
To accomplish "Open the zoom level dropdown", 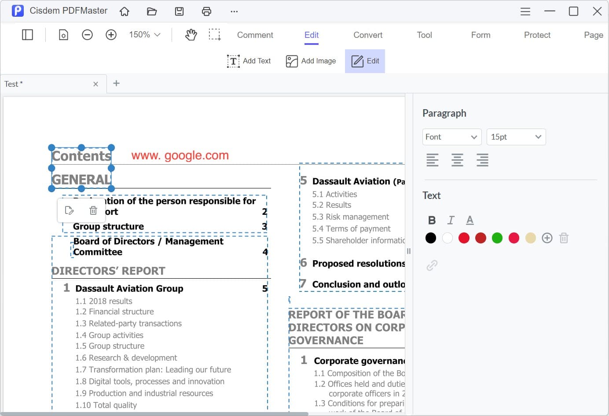I will [x=144, y=34].
